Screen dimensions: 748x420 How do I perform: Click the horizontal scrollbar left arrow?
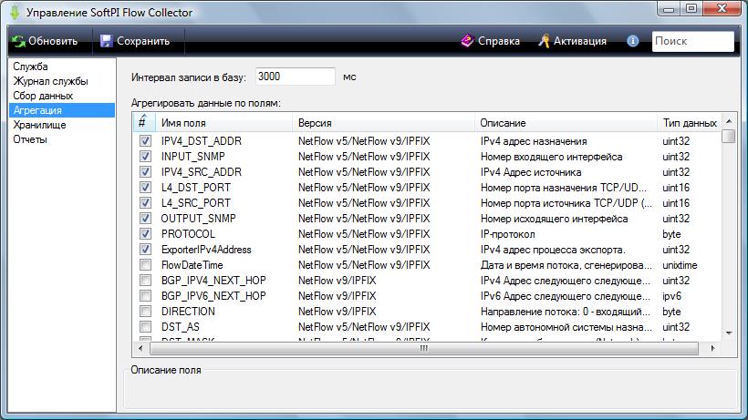[x=140, y=349]
